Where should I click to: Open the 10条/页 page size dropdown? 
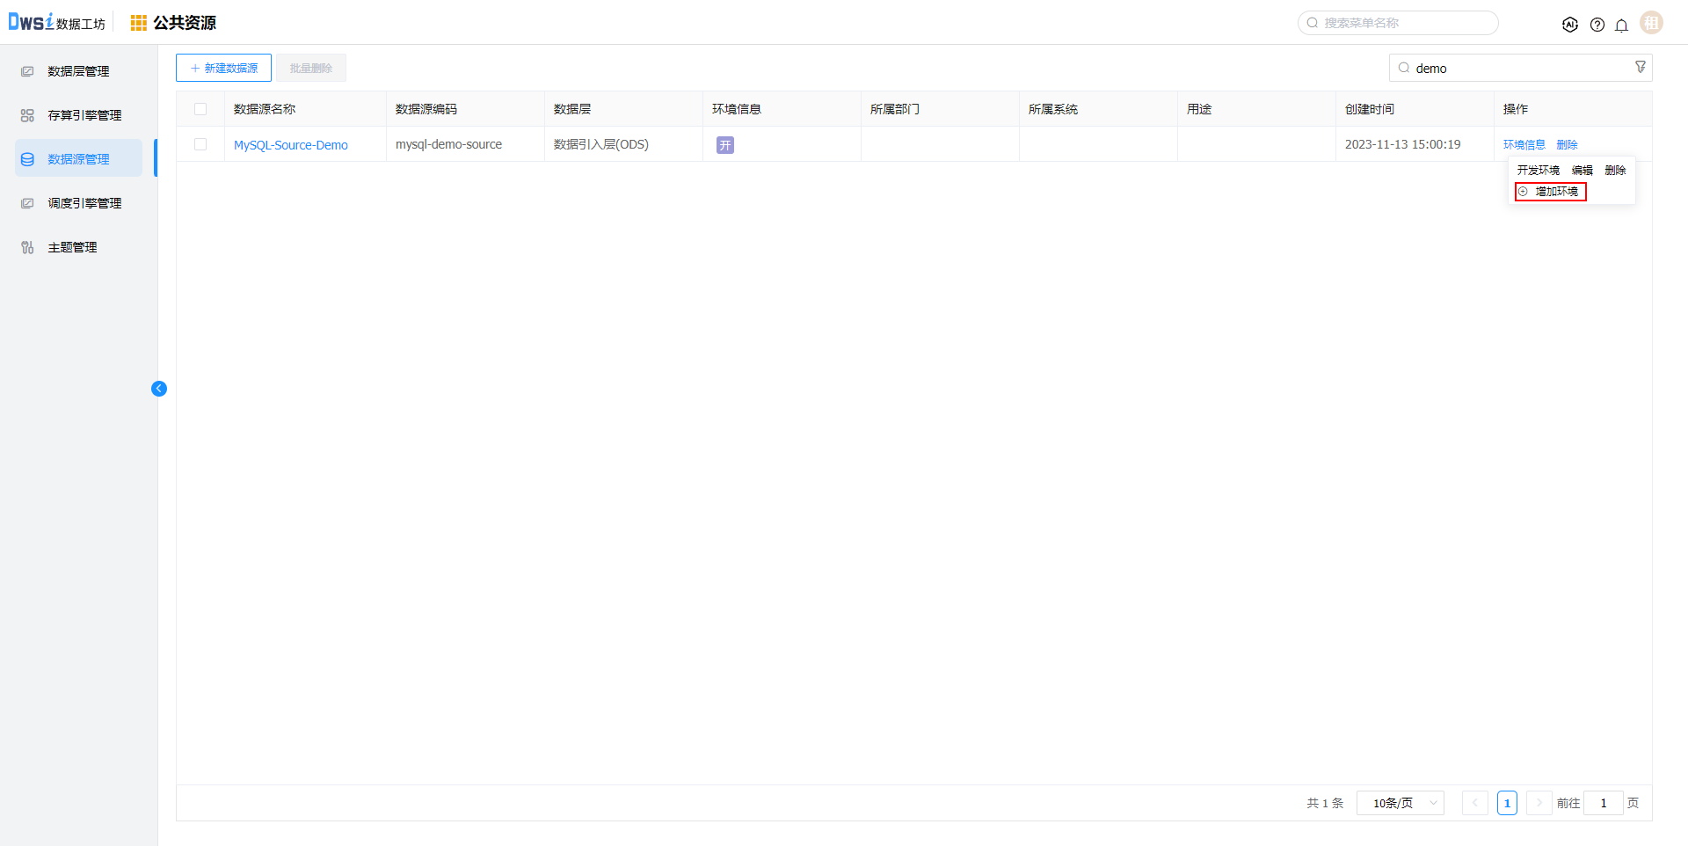pos(1400,803)
